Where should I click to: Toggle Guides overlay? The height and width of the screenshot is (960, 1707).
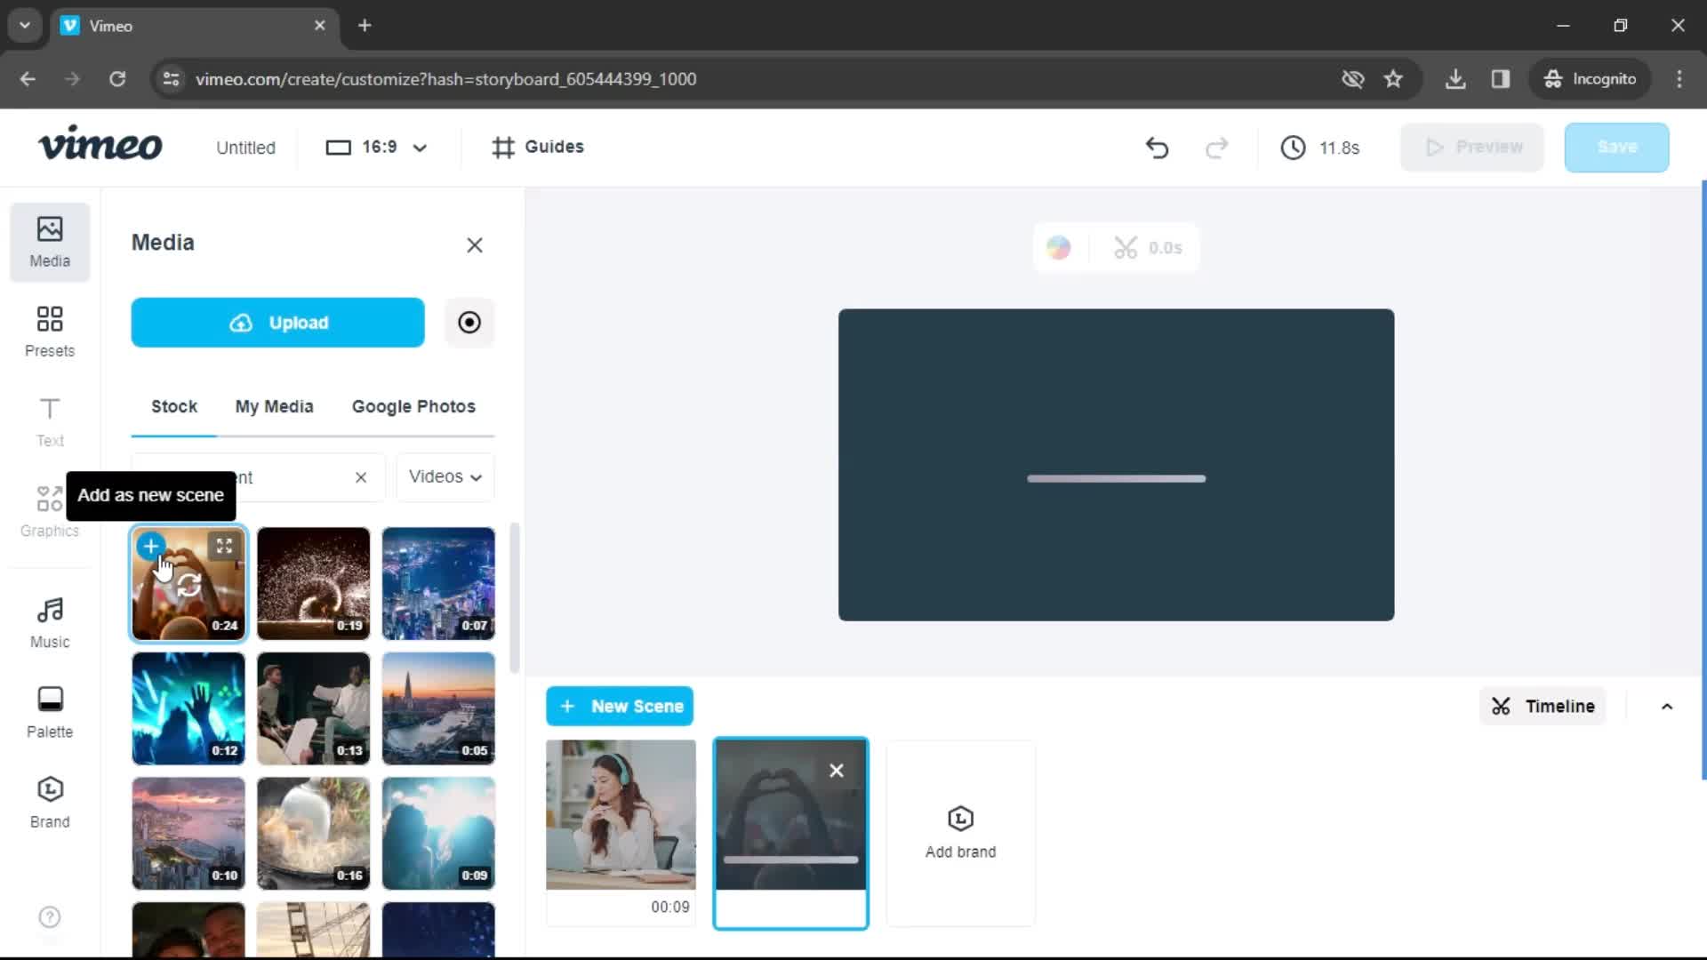pos(538,147)
